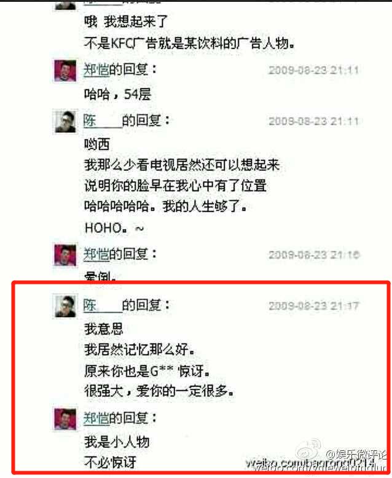Click the 21:11 timestamp on 郑恺's reply

tap(314, 71)
